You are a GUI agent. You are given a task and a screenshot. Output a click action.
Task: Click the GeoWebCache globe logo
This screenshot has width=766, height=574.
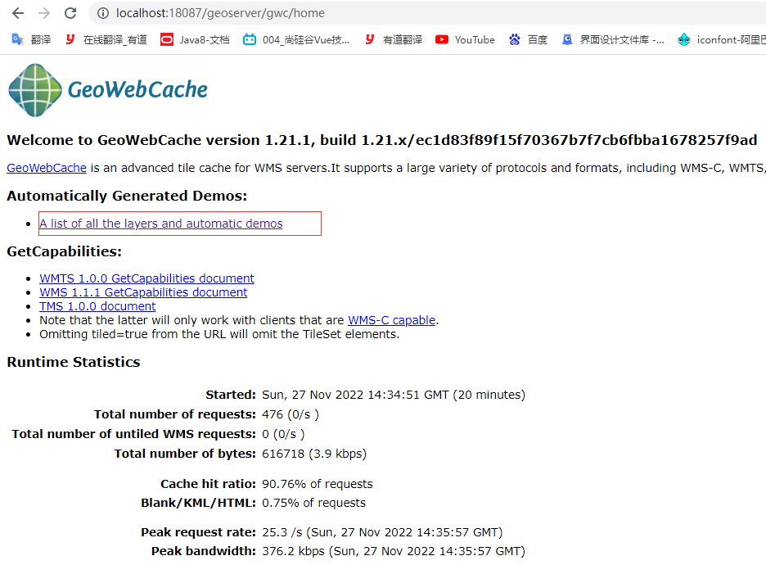click(x=35, y=89)
